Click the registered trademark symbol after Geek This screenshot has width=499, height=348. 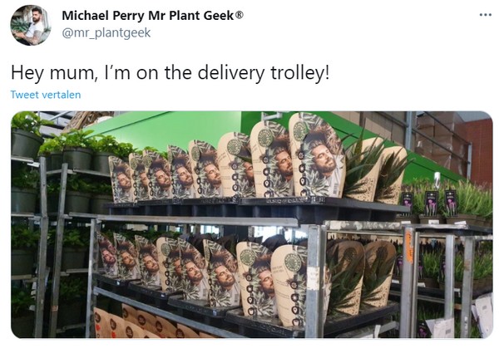coord(239,15)
